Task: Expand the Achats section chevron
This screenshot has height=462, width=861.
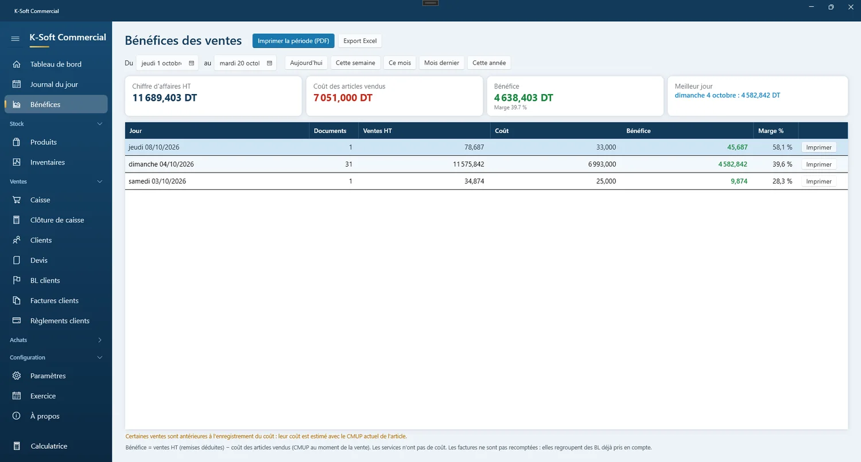Action: pyautogui.click(x=100, y=340)
